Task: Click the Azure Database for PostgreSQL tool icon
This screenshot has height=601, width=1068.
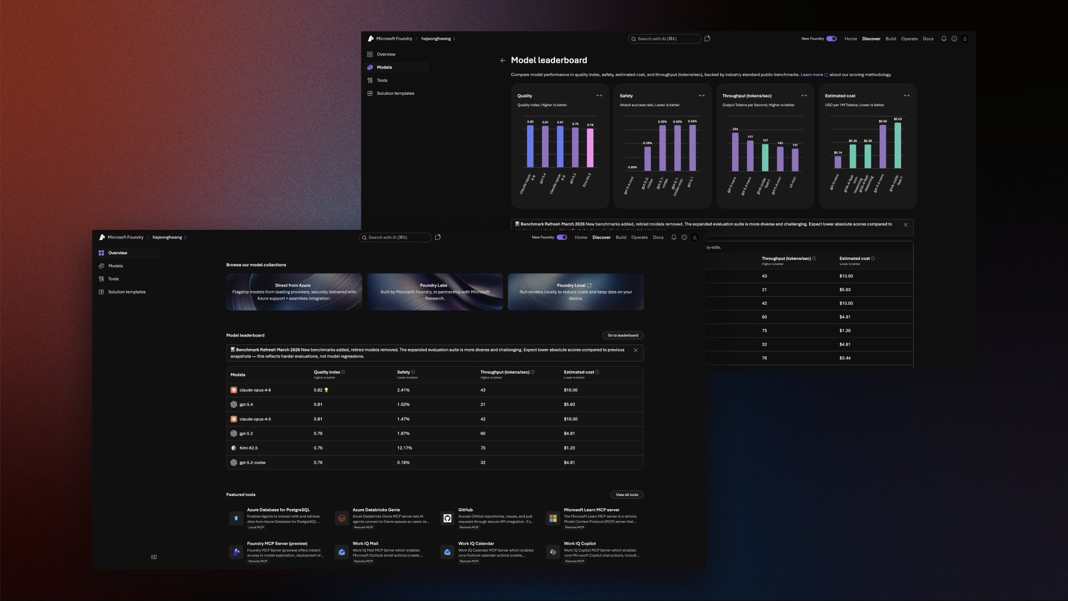Action: (x=236, y=518)
